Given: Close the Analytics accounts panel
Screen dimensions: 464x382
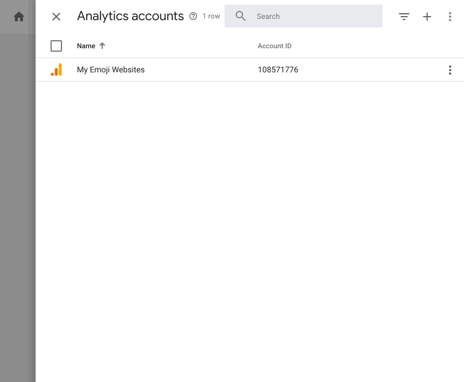Looking at the screenshot, I should (56, 17).
